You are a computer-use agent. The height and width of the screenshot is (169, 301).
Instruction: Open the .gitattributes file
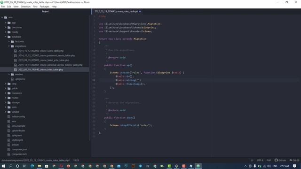pos(18,131)
